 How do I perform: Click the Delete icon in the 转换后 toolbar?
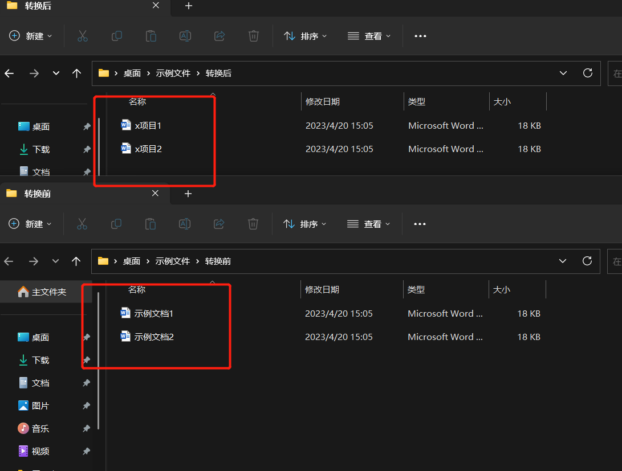click(253, 36)
